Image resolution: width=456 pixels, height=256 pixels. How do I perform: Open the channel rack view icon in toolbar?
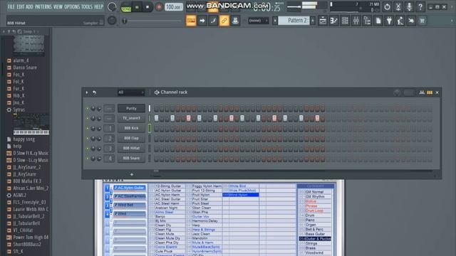click(x=345, y=21)
